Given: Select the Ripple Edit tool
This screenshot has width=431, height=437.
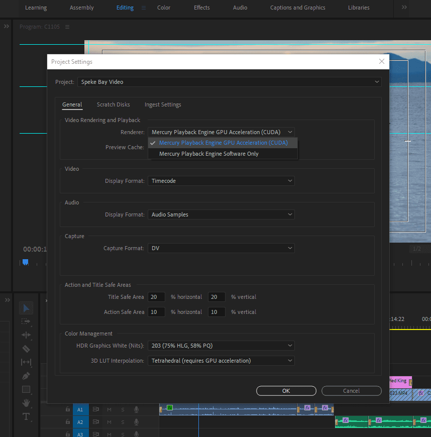Looking at the screenshot, I should (x=26, y=335).
